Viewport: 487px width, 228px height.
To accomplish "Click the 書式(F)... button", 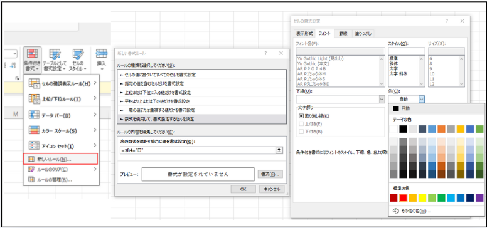I will [x=270, y=174].
